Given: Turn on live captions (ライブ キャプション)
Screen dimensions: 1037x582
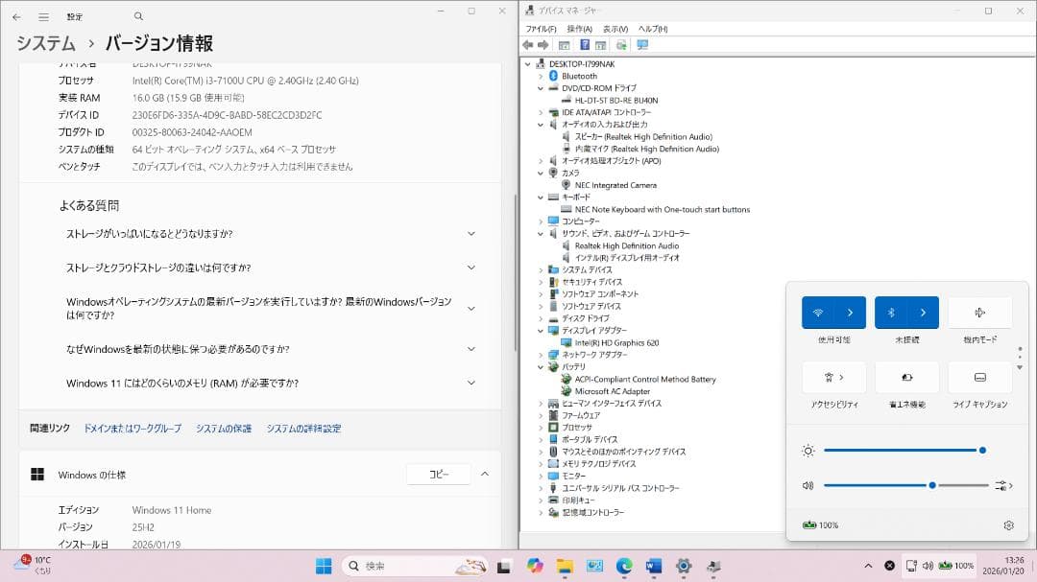Looking at the screenshot, I should pos(979,377).
